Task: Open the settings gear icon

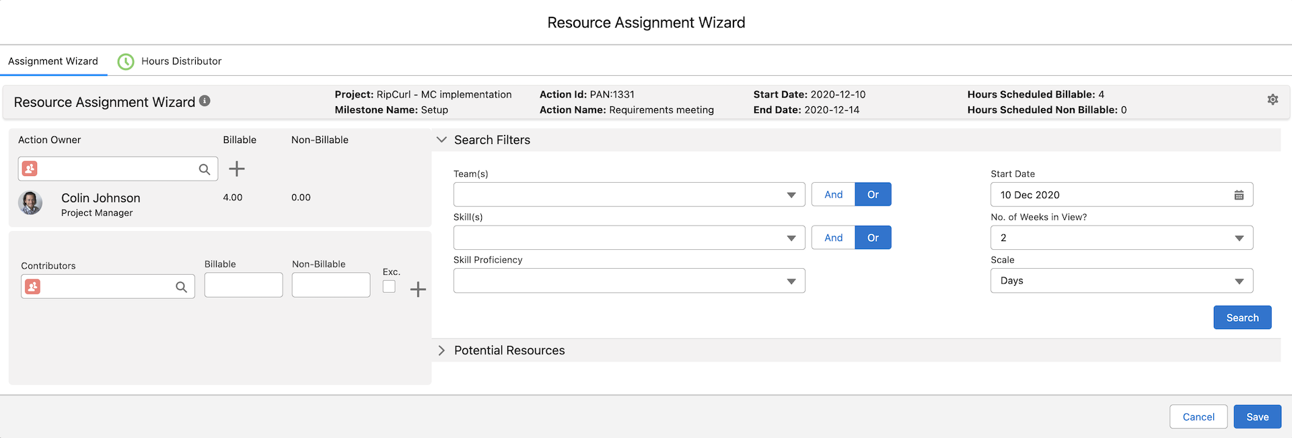Action: [1272, 99]
